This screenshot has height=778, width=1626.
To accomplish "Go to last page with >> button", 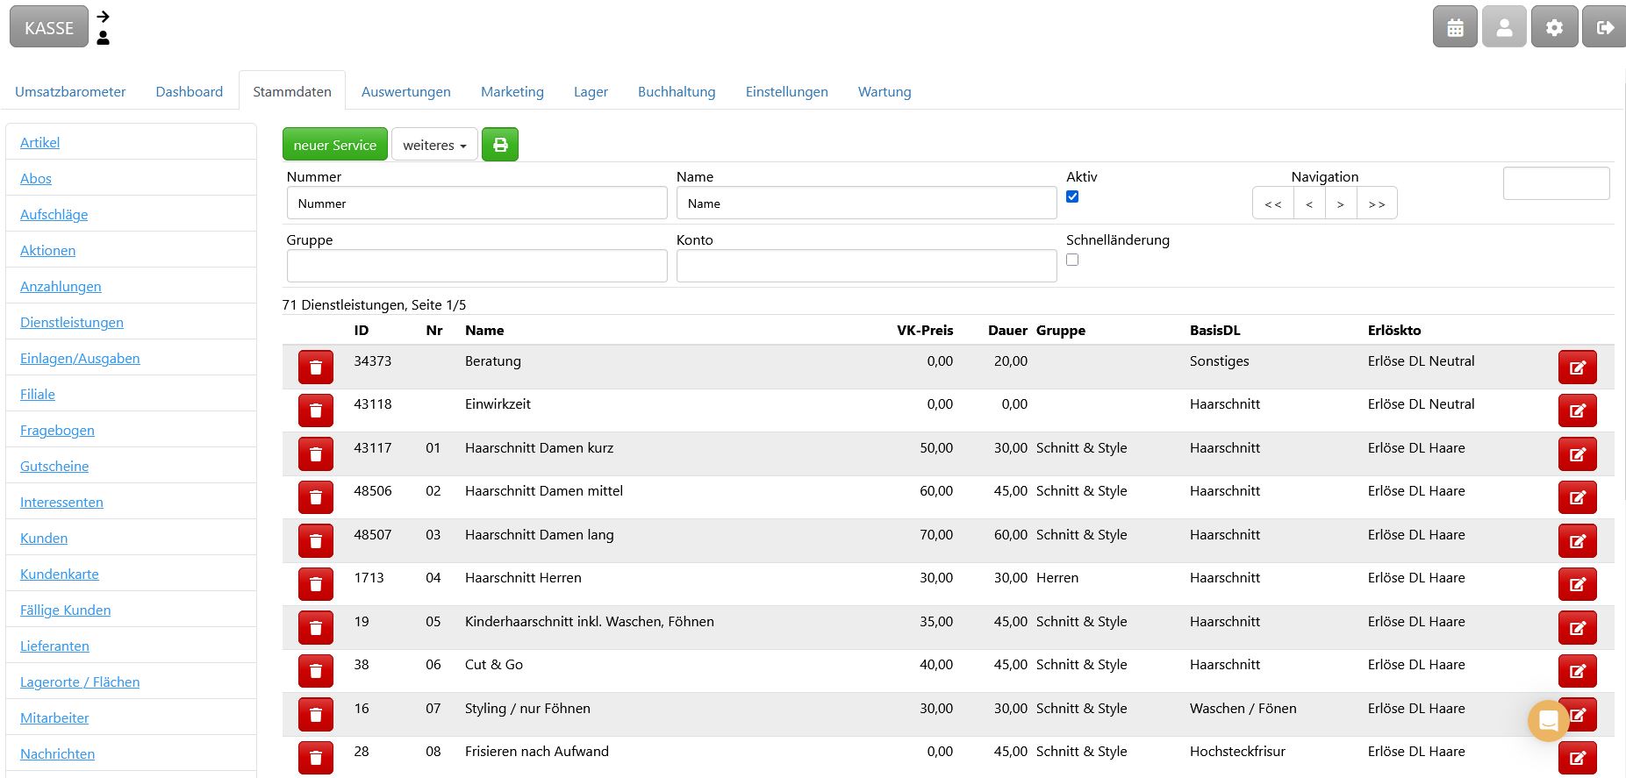I will tap(1377, 203).
